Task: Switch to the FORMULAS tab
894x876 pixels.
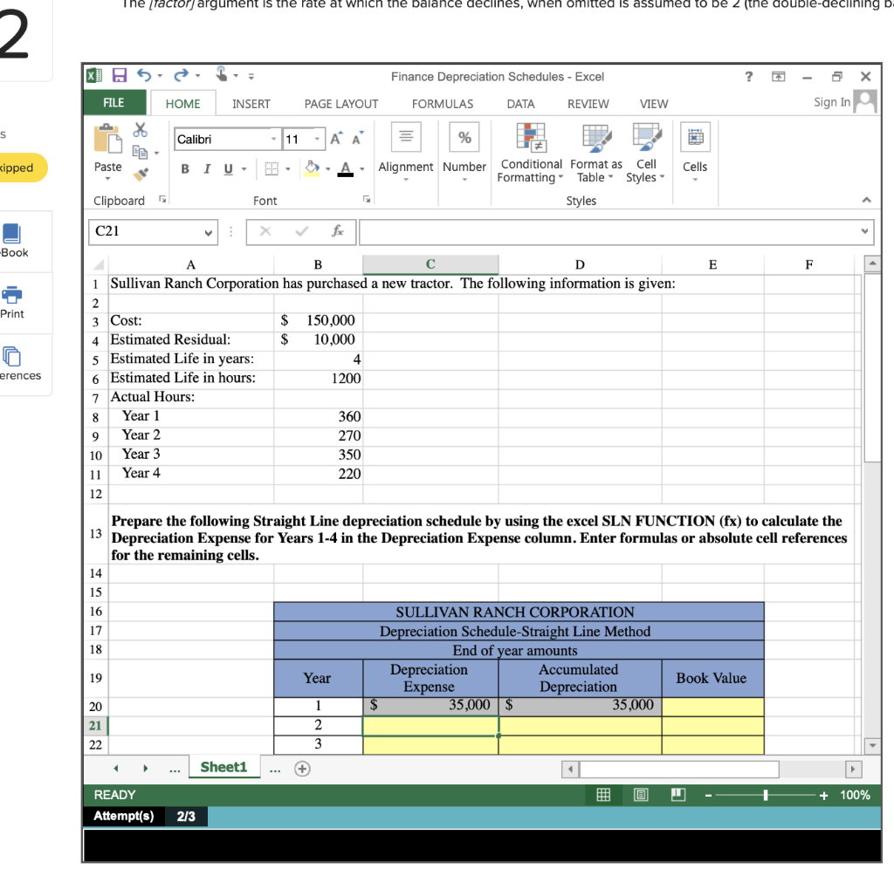Action: click(x=443, y=104)
